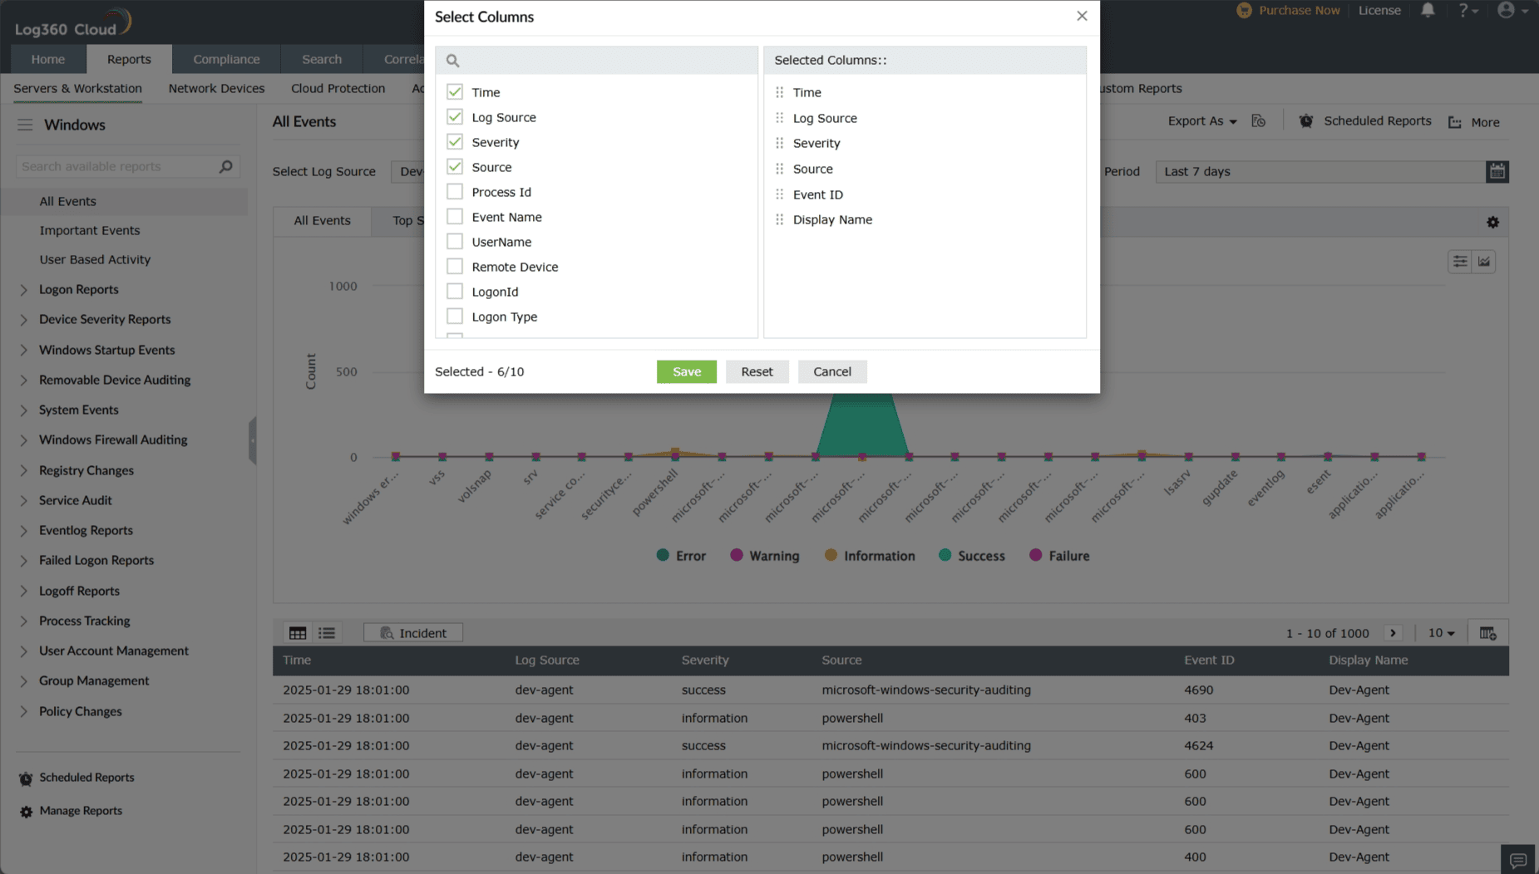Click the alarm clock Scheduled Reports icon
The image size is (1539, 874).
pos(1306,120)
